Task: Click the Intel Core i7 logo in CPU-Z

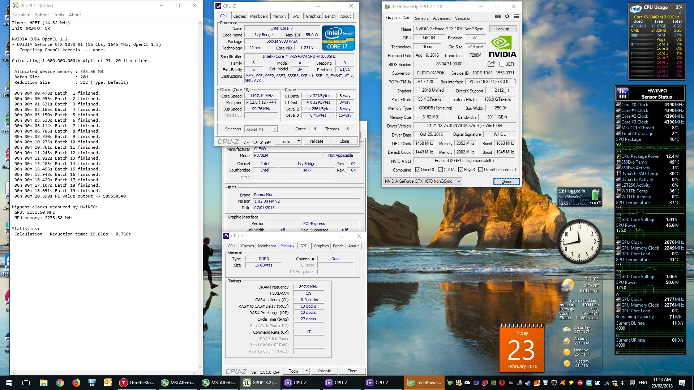Action: [338, 38]
